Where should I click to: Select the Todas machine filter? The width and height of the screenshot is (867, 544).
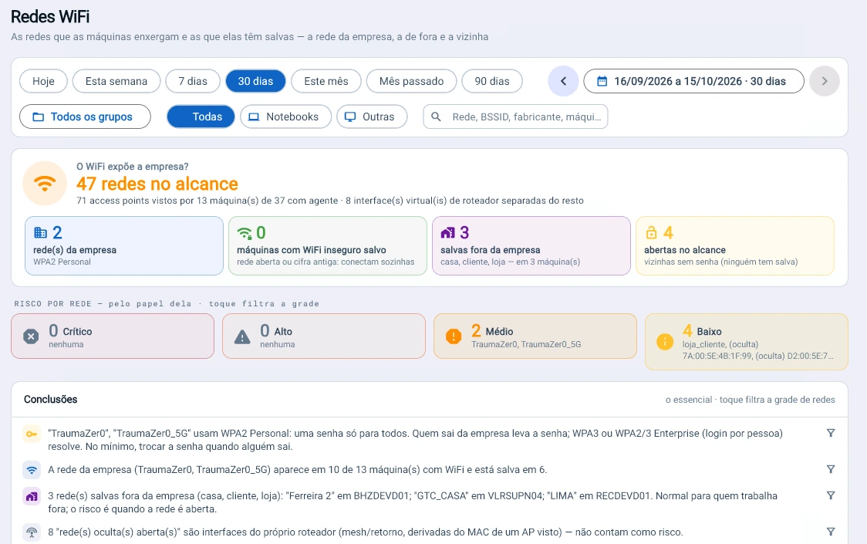(201, 117)
